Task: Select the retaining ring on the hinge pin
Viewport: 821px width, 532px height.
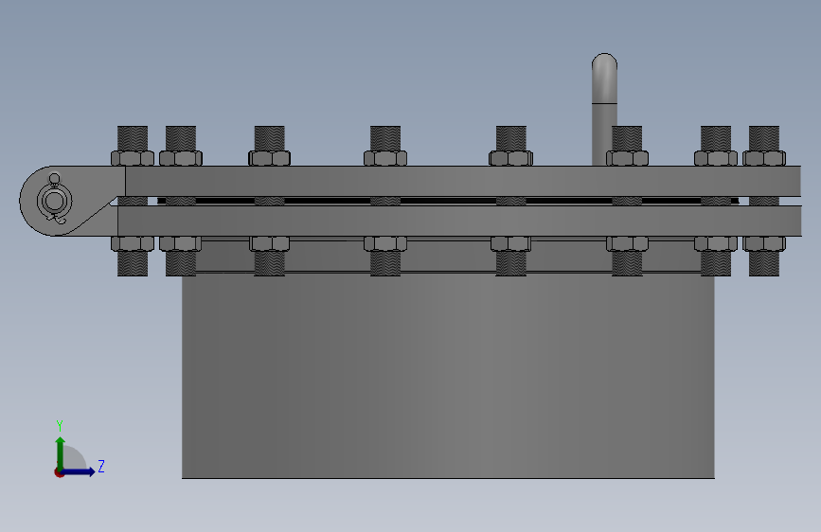Action: (x=54, y=201)
